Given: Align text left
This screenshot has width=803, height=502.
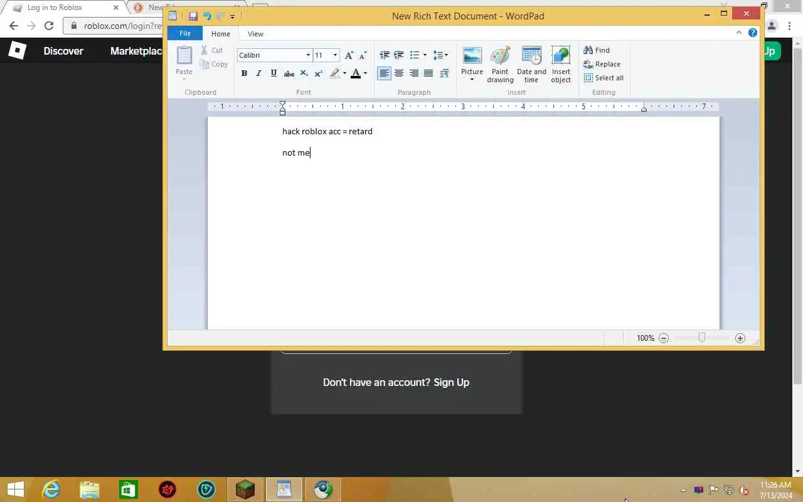Looking at the screenshot, I should 384,73.
